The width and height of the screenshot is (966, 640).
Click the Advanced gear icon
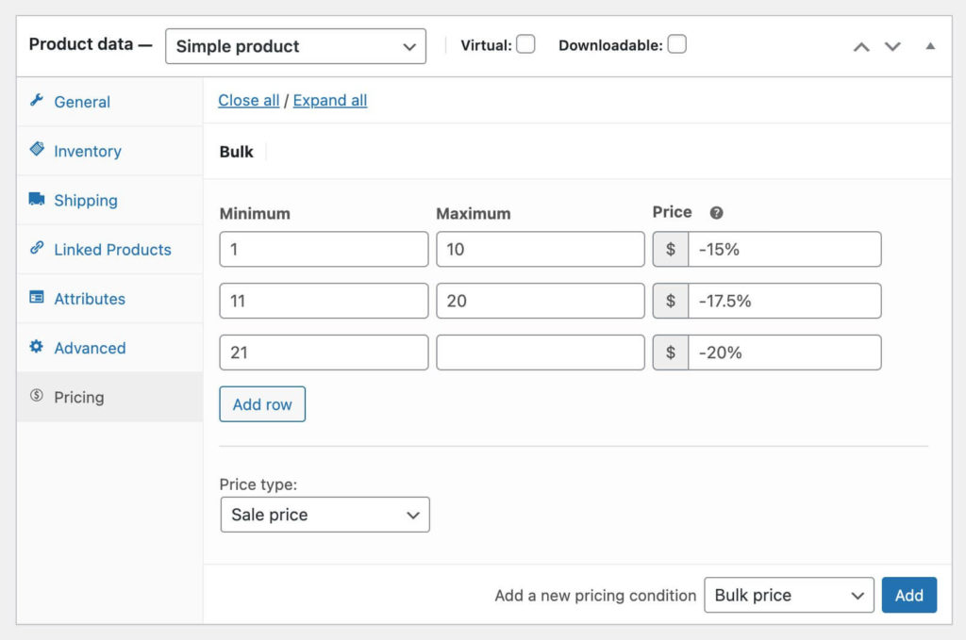pos(37,347)
